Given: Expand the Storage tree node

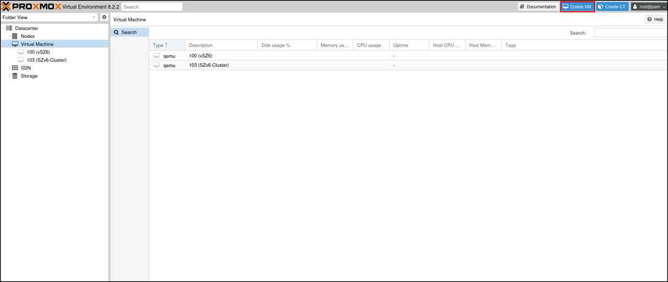Looking at the screenshot, I should pos(9,76).
